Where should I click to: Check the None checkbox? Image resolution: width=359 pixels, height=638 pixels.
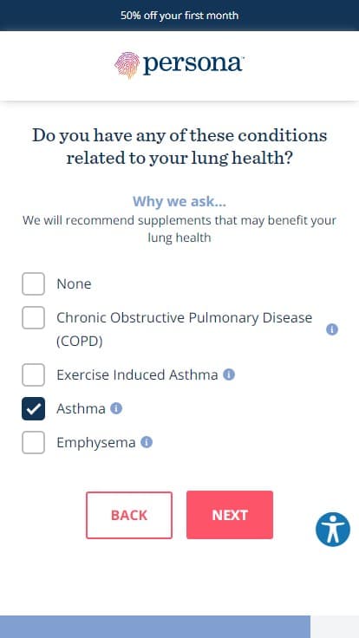33,283
